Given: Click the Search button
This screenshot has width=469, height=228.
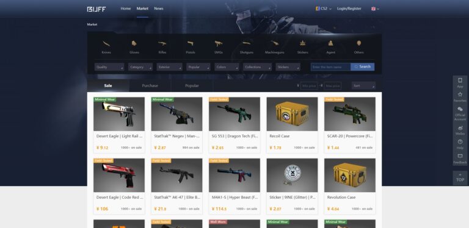Looking at the screenshot, I should coord(363,67).
